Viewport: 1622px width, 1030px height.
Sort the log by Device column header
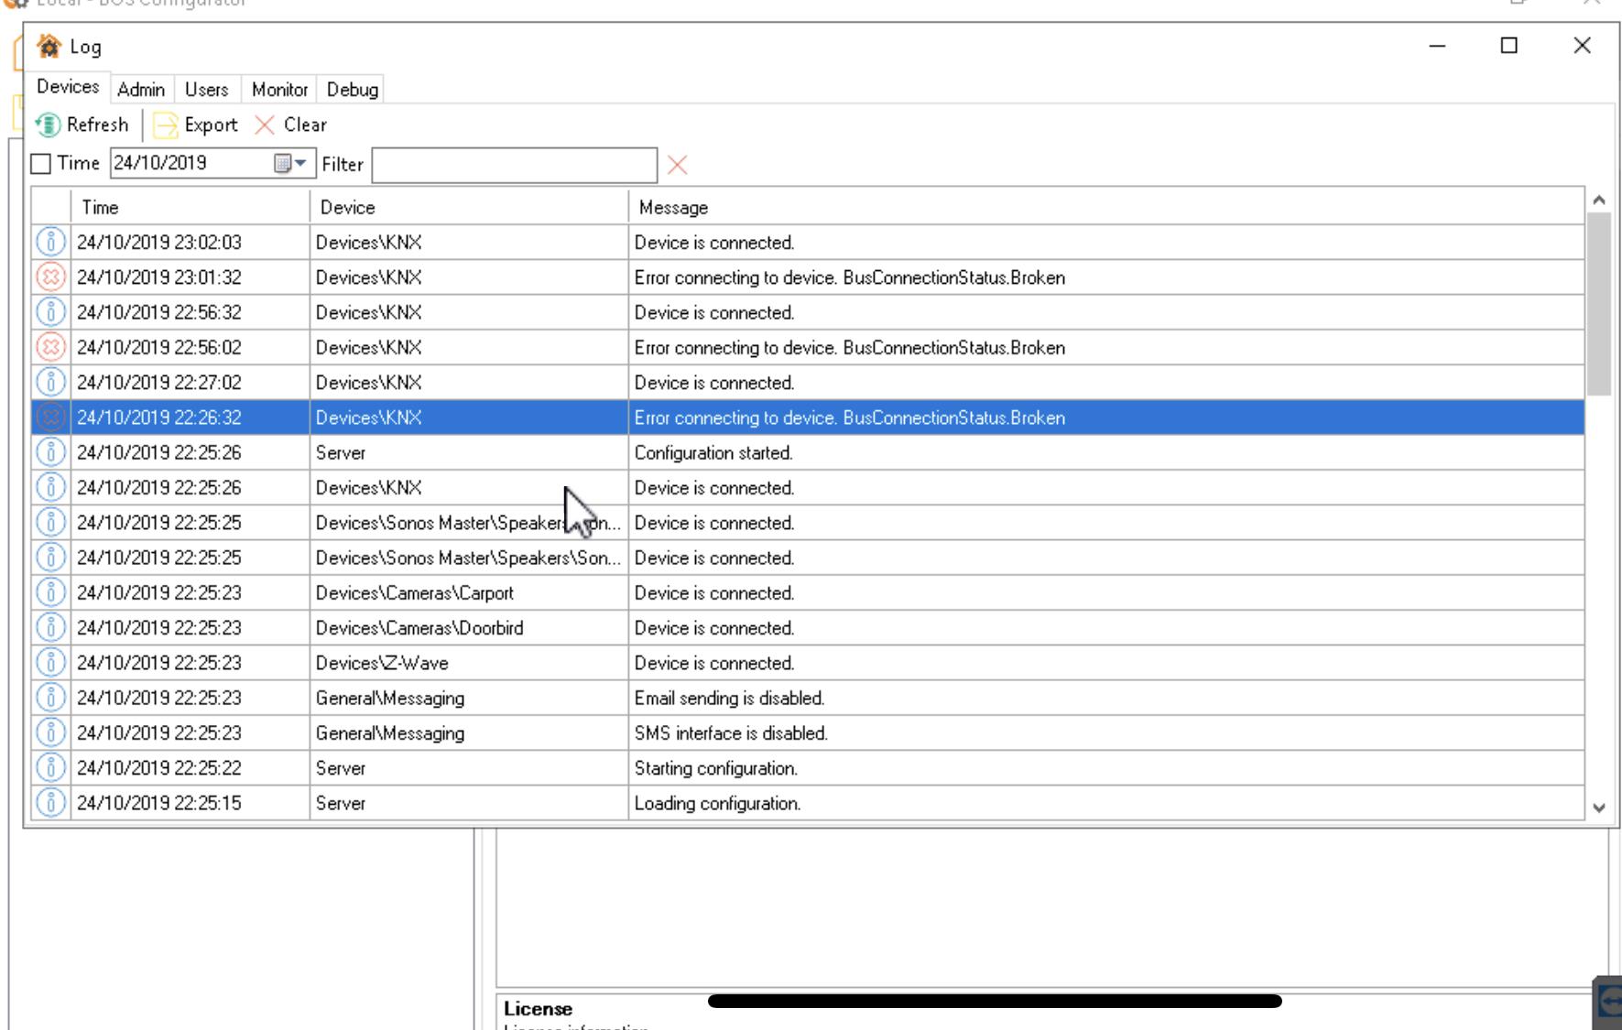467,208
